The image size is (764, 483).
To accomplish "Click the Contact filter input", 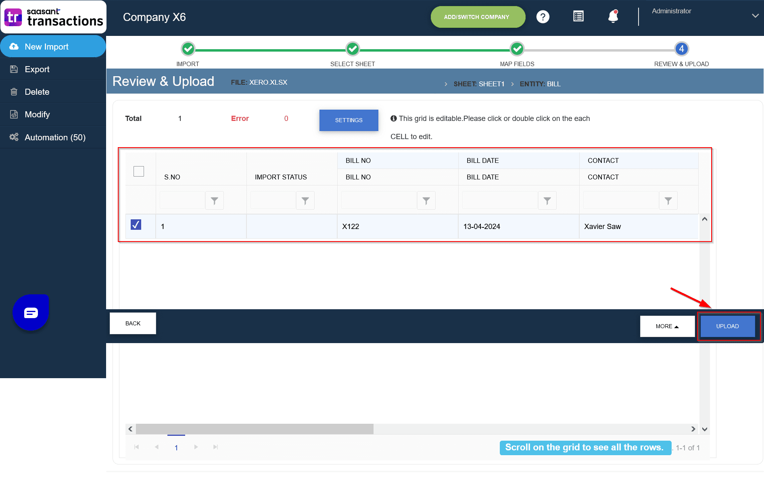I will (x=621, y=200).
